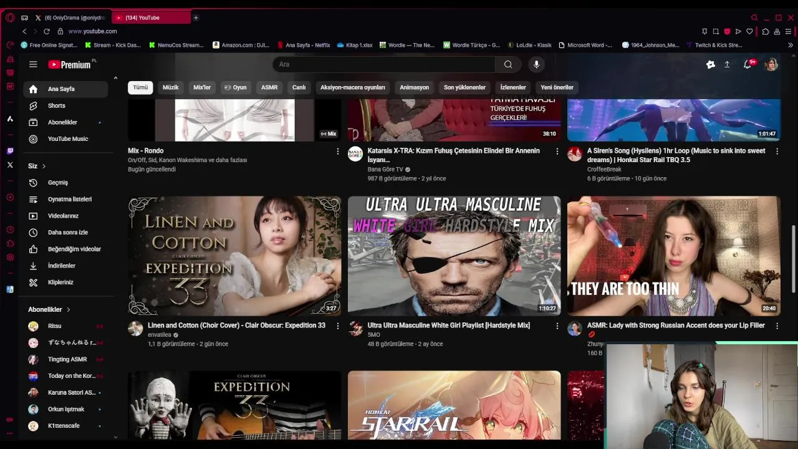This screenshot has width=798, height=449.
Task: Go back with the browser arrow
Action: (24, 31)
